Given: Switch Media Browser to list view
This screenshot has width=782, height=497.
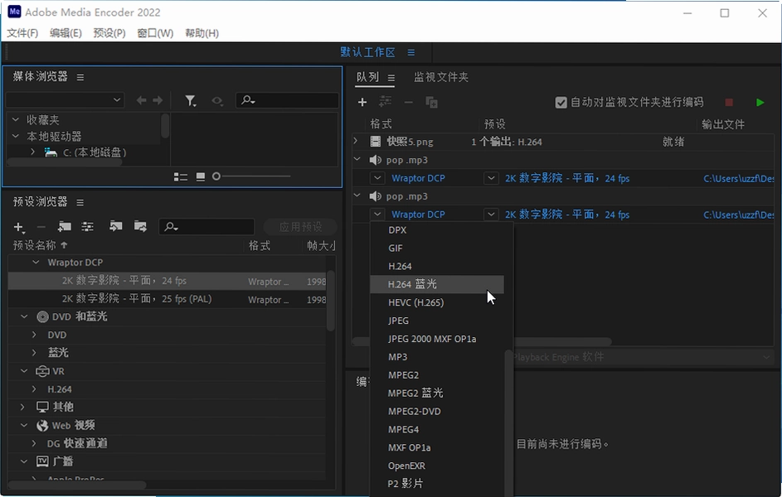Looking at the screenshot, I should point(181,176).
